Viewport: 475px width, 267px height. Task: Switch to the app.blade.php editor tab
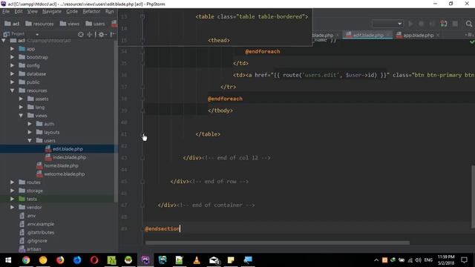point(418,35)
